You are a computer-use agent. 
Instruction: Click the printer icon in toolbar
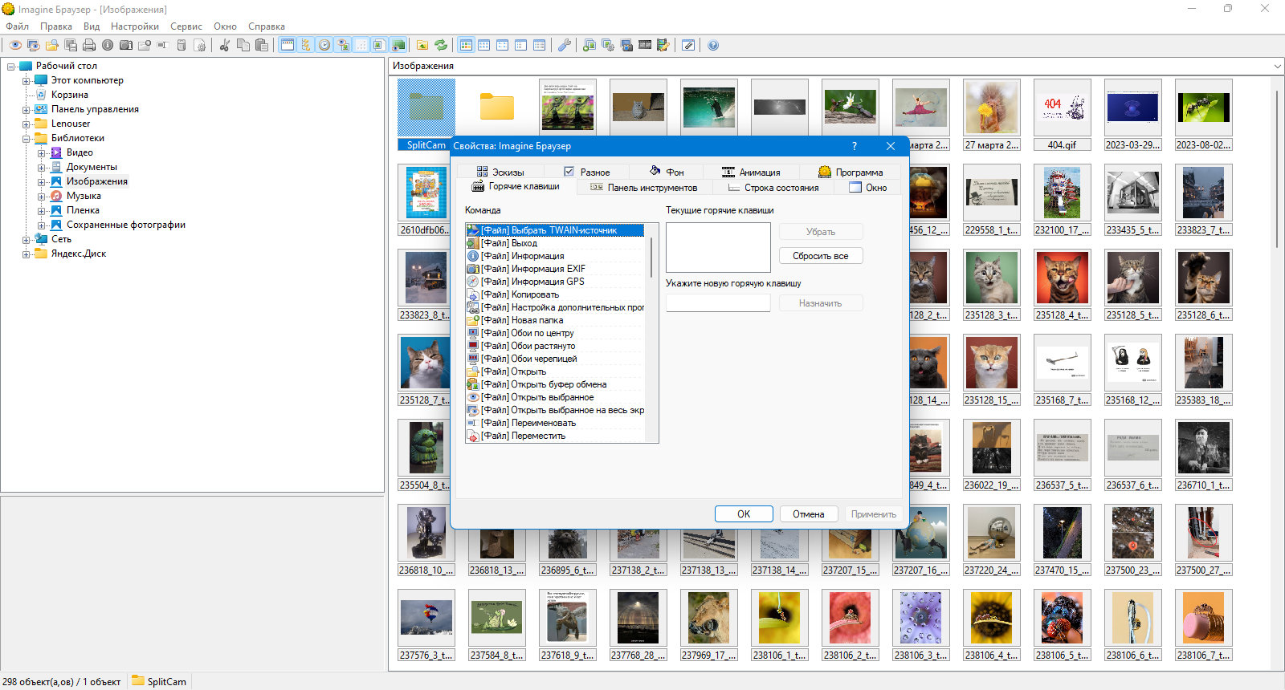(x=89, y=45)
